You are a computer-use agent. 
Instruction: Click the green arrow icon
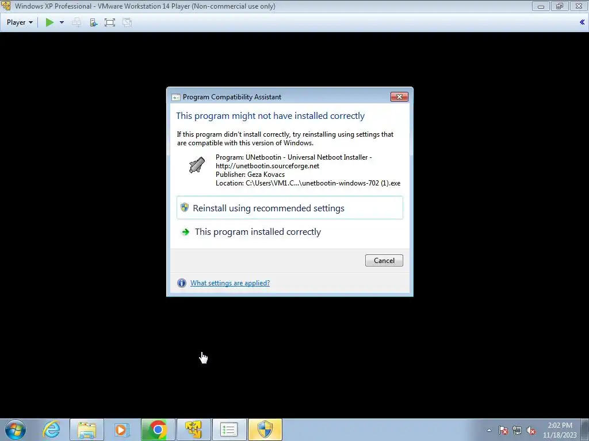185,232
